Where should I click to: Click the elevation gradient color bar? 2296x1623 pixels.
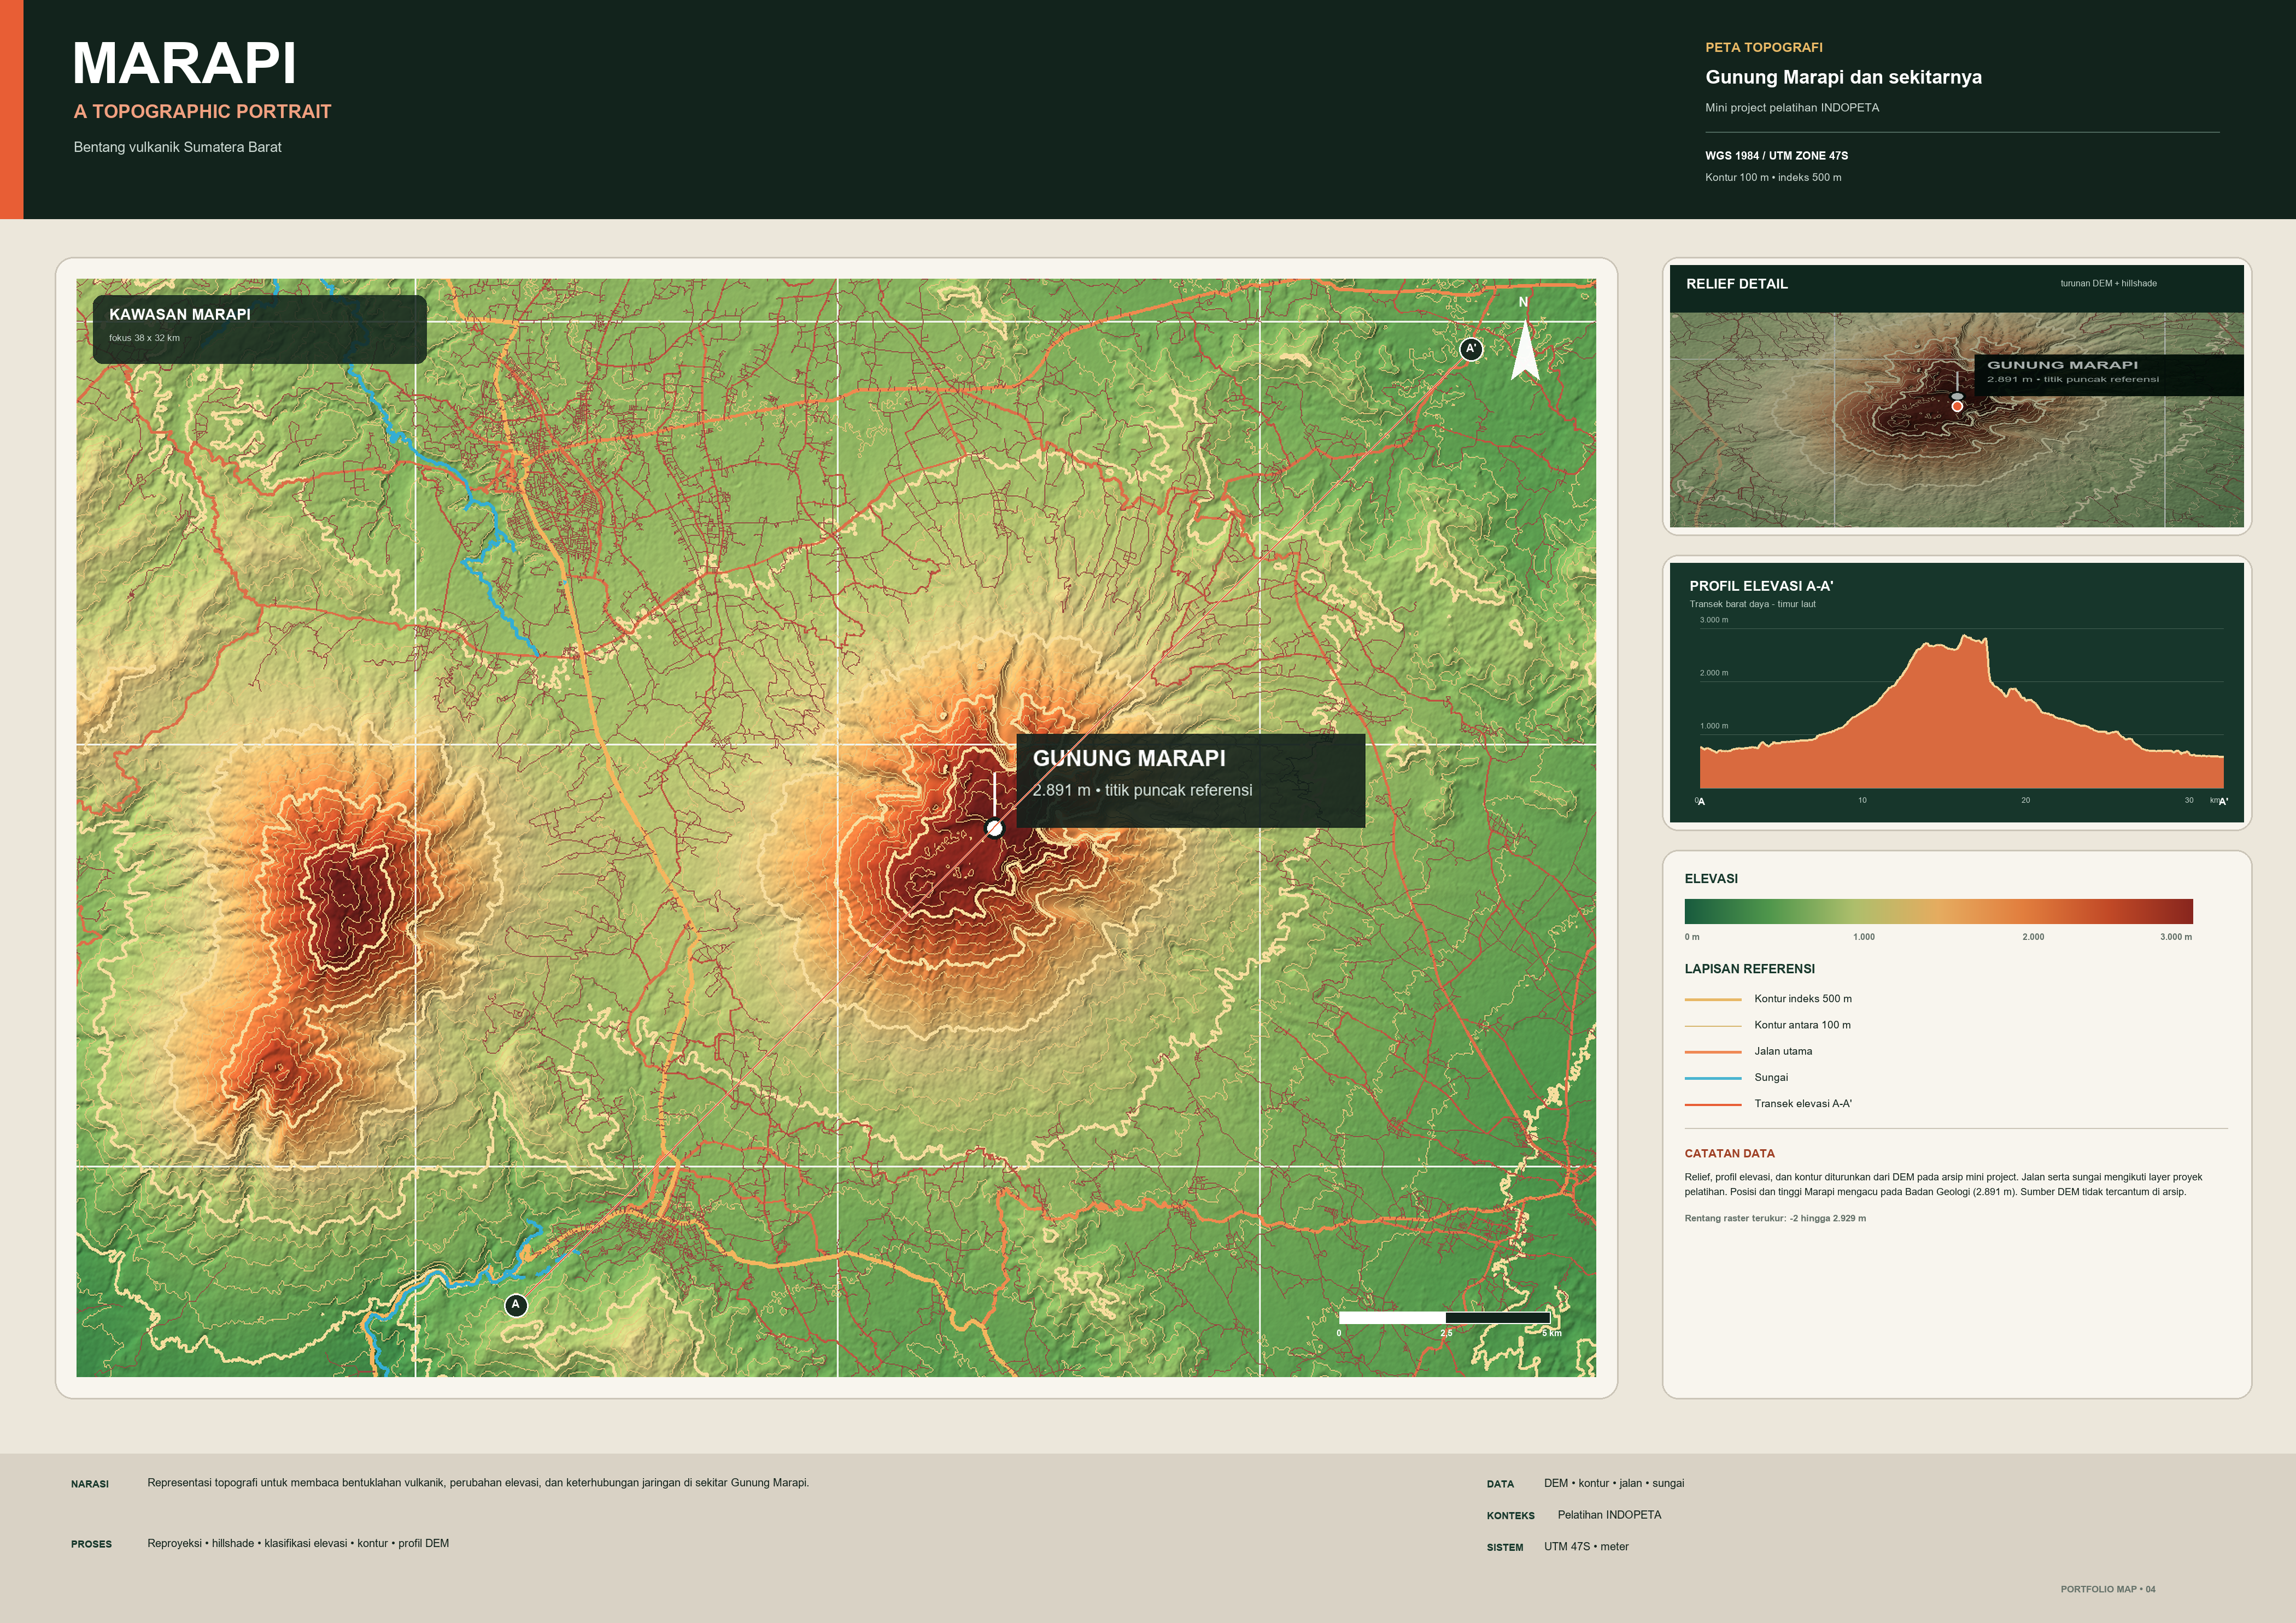[1938, 910]
